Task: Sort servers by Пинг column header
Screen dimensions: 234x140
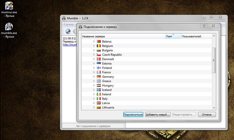Action: pyautogui.click(x=173, y=36)
